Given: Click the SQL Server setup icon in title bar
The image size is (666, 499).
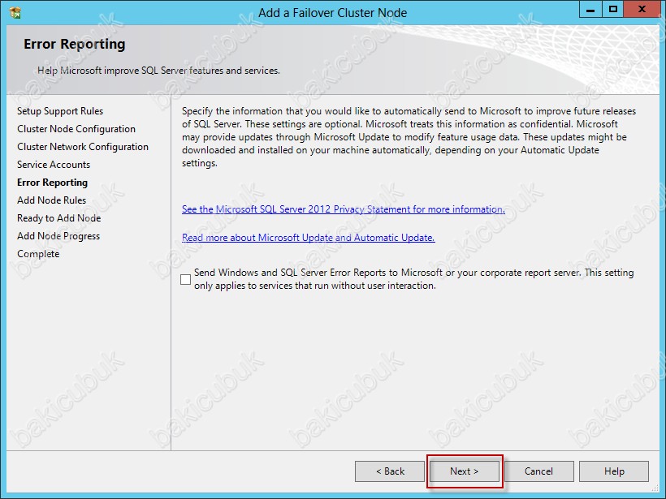Looking at the screenshot, I should coord(15,13).
